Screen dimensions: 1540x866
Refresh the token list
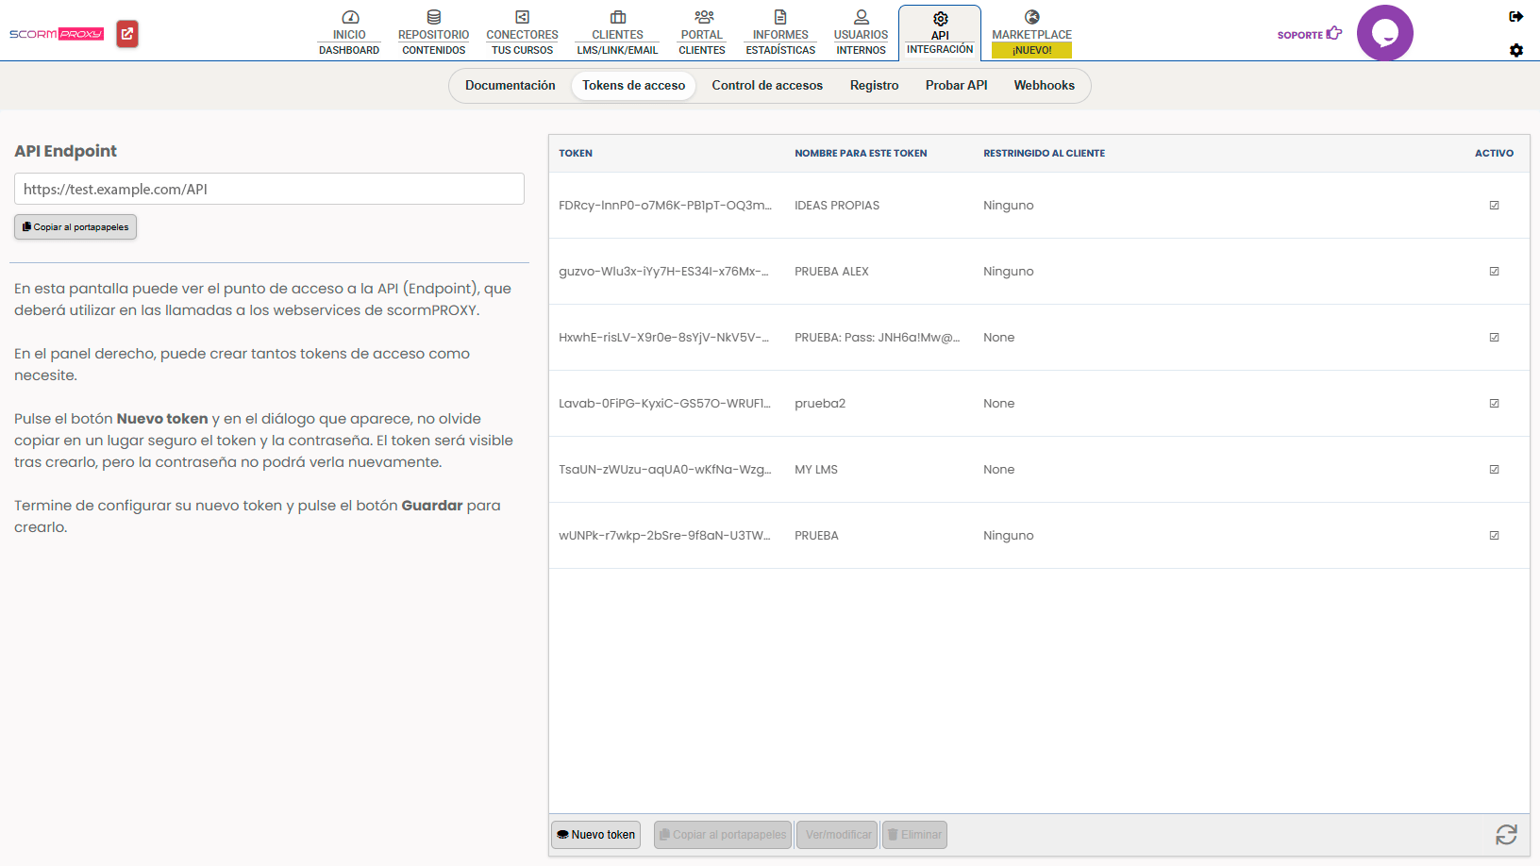1506,835
